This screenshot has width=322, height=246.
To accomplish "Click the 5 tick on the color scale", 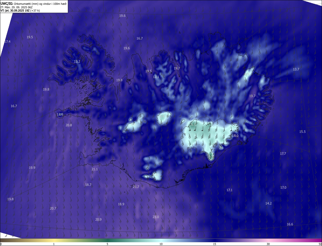I will [x=107, y=244].
